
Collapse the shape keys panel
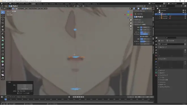pos(163,59)
